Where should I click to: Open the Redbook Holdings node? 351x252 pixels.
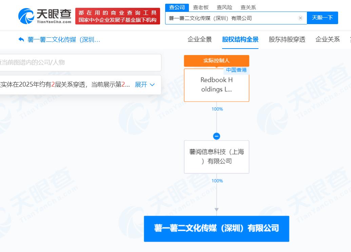tap(216, 85)
